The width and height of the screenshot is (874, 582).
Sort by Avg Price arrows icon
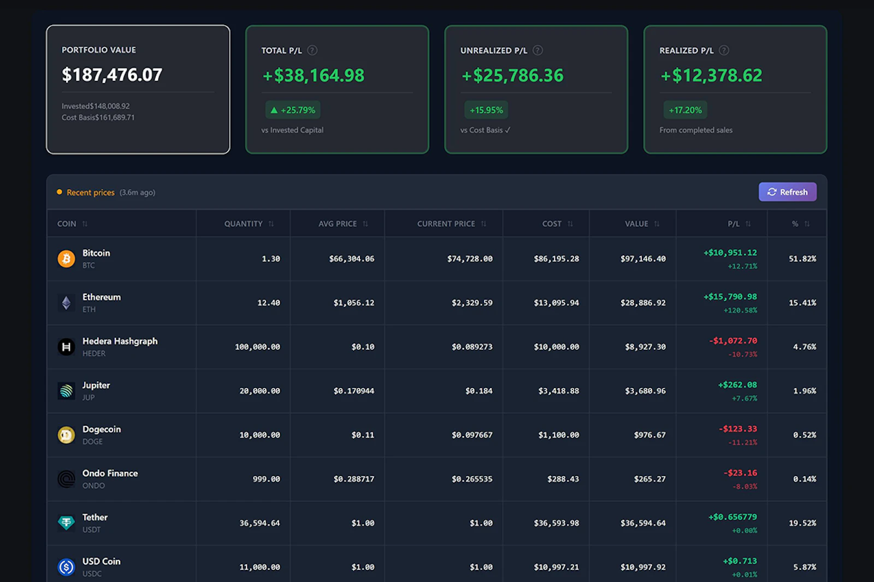(365, 224)
